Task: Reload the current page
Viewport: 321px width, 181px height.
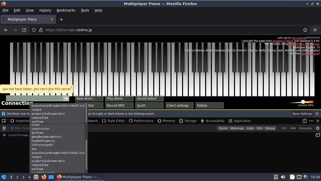Action: [x=24, y=30]
